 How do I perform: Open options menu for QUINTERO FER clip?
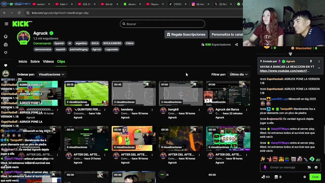[x=105, y=110]
